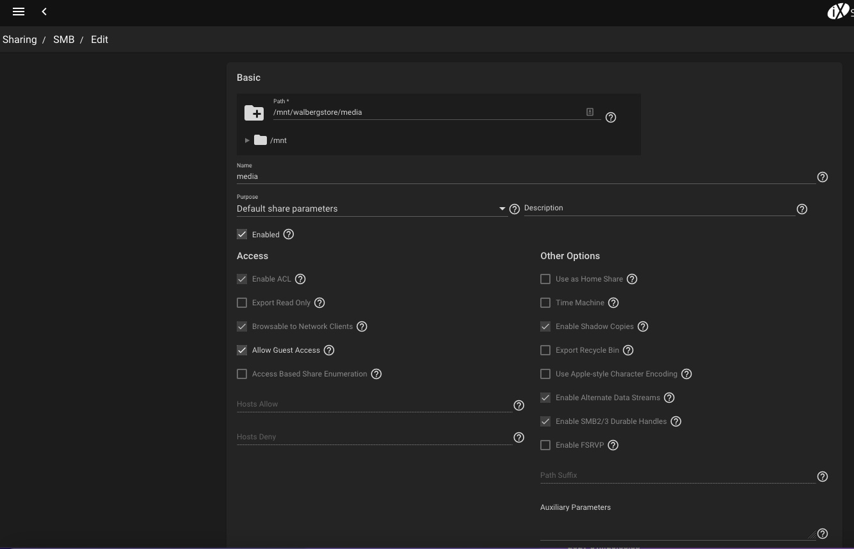The height and width of the screenshot is (549, 854).
Task: Click the iX Systems logo
Action: point(840,12)
